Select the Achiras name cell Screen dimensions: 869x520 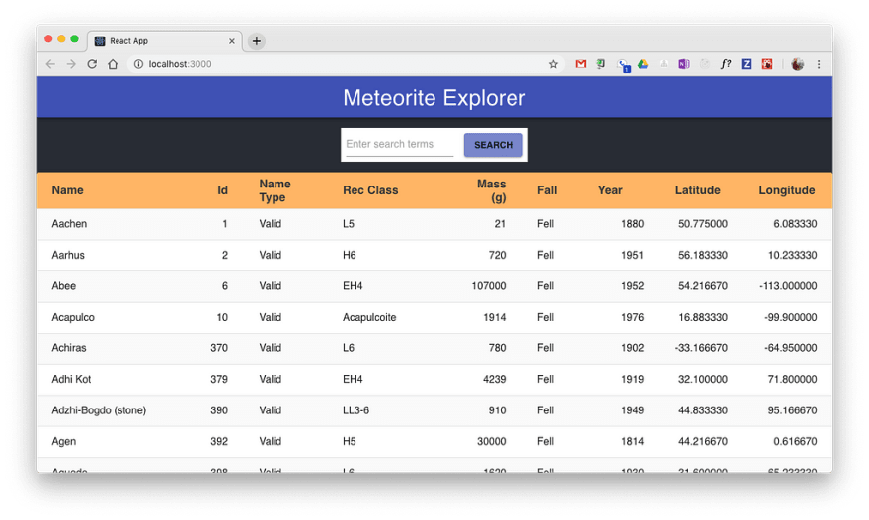tap(69, 347)
